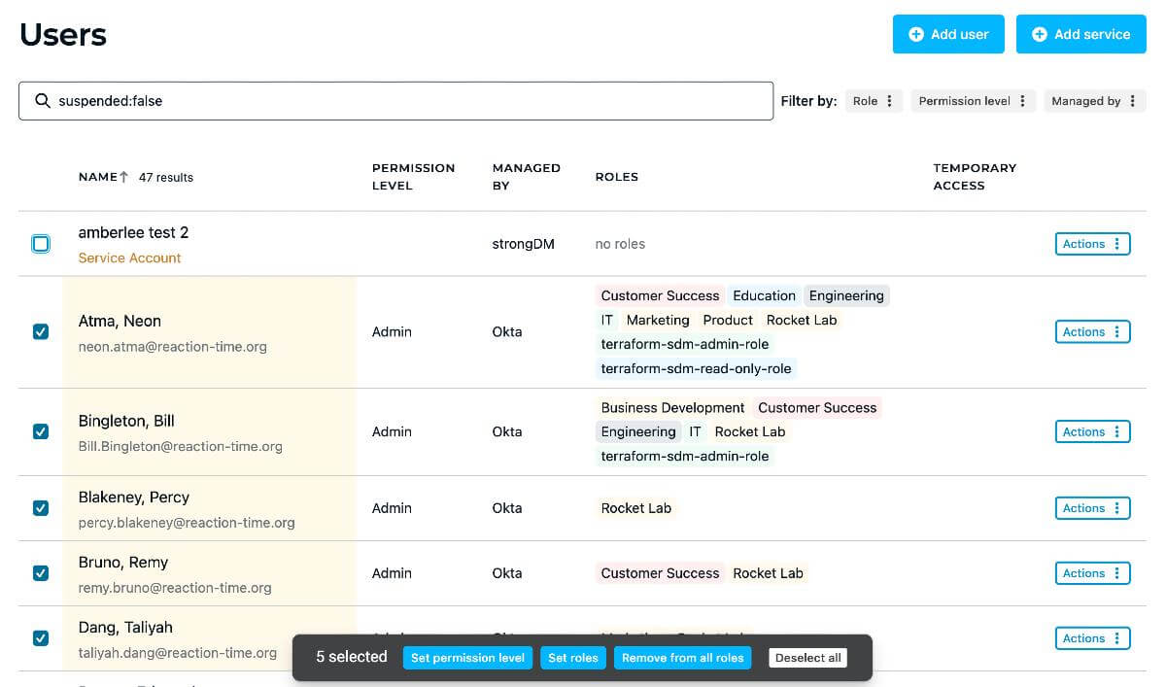This screenshot has width=1166, height=687.
Task: Uncheck Bingleton, Bill's row checkbox
Action: [41, 430]
